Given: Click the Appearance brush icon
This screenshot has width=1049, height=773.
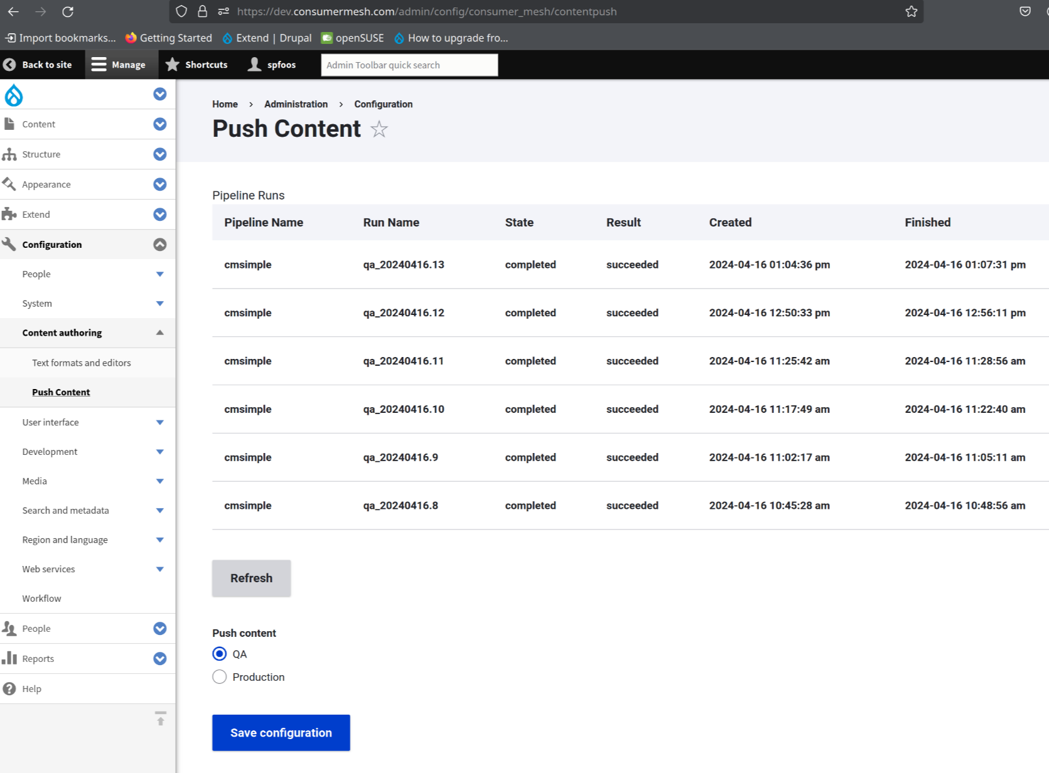Looking at the screenshot, I should pos(9,184).
